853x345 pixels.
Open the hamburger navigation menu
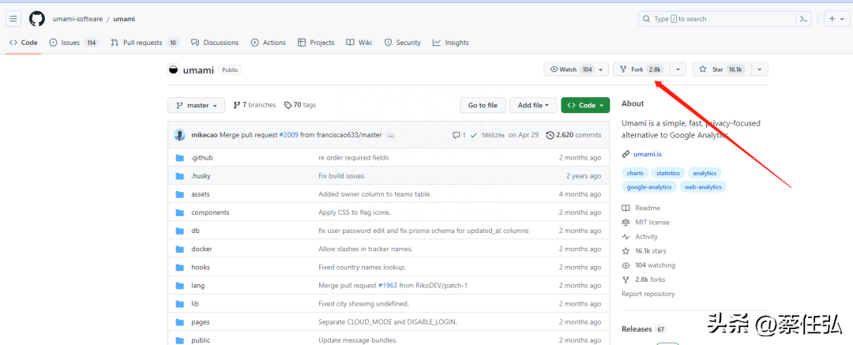[13, 19]
